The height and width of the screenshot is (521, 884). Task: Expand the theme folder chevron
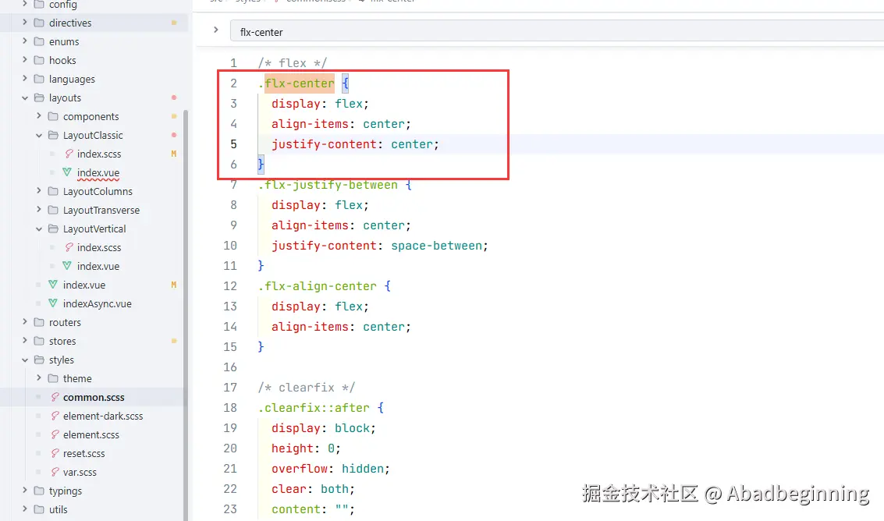tap(38, 377)
